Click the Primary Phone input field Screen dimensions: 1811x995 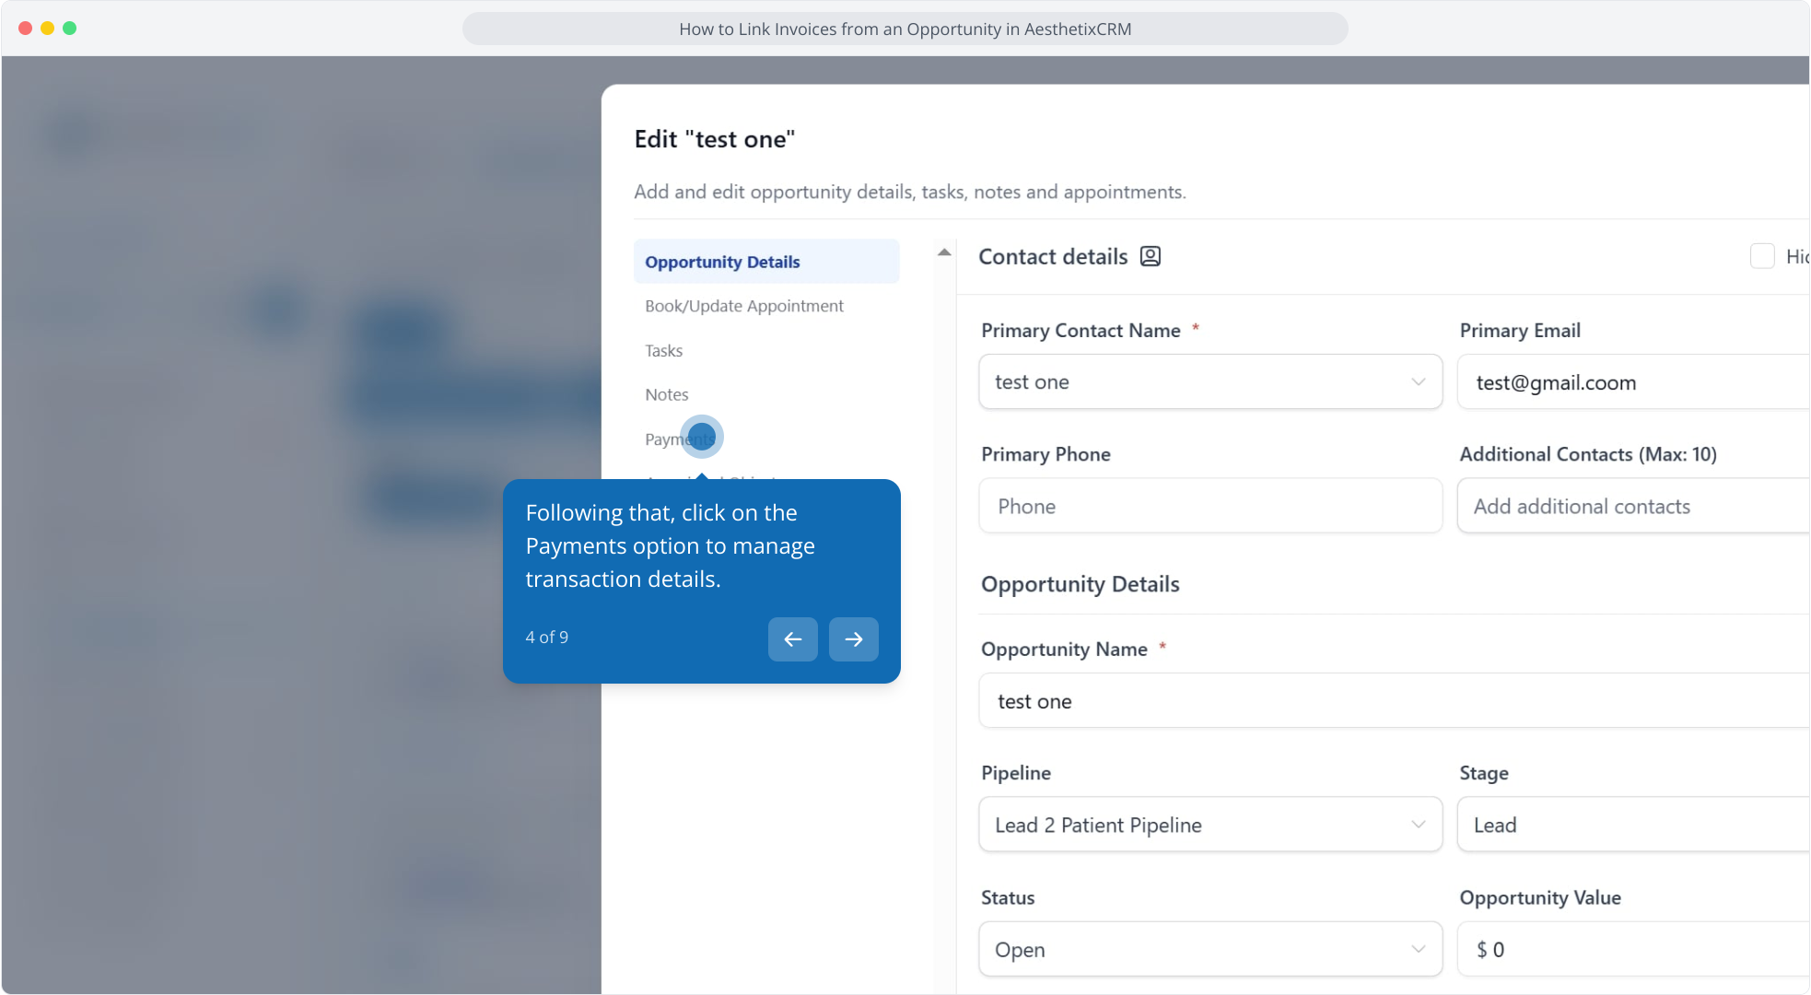pos(1209,507)
